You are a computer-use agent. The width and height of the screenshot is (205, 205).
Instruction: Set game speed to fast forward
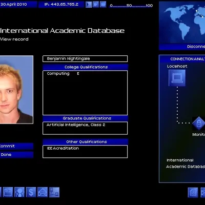(96, 5)
